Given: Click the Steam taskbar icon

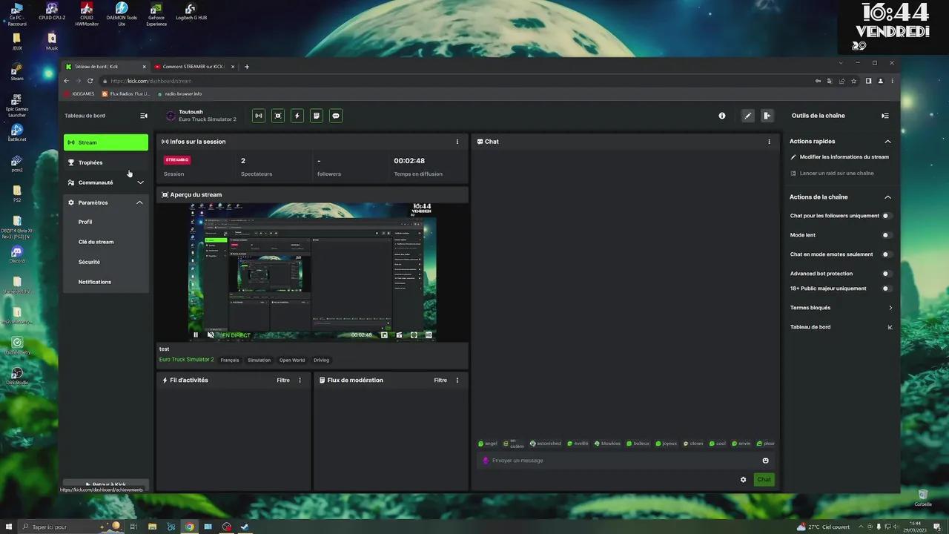Looking at the screenshot, I should [x=245, y=527].
